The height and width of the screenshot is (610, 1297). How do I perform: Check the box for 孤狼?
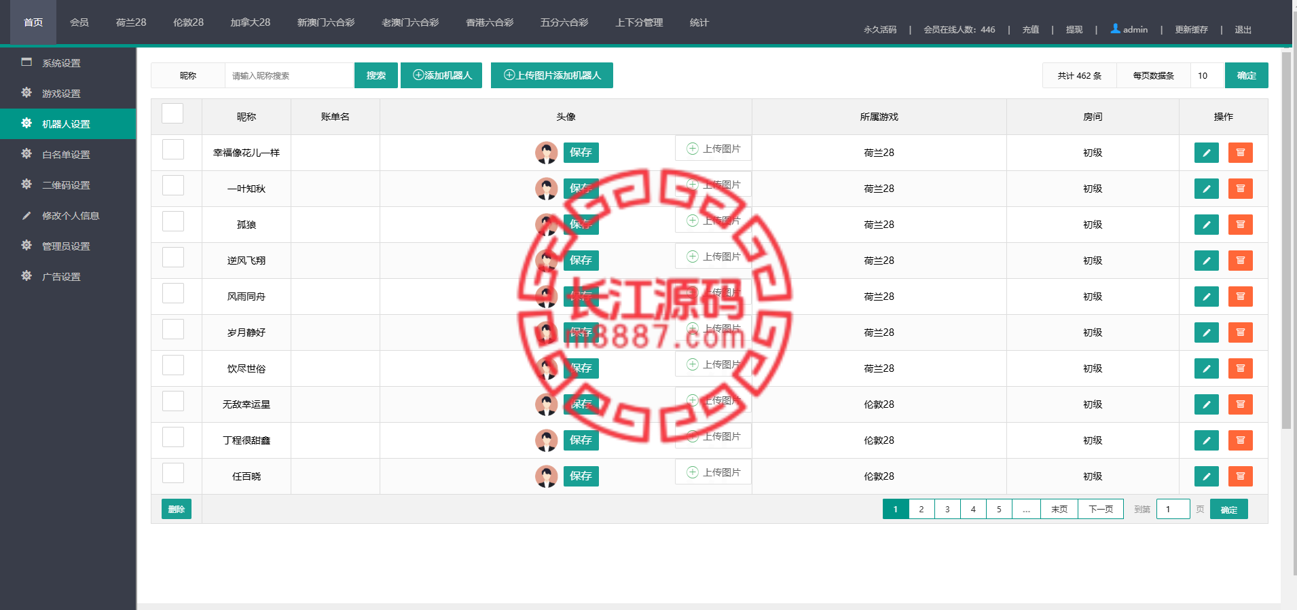[173, 221]
